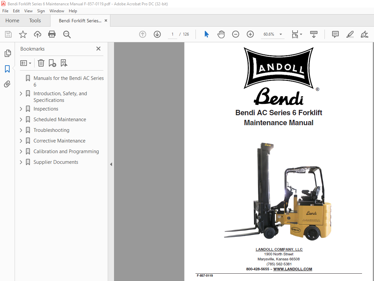Go to previous page arrow icon

click(x=143, y=34)
